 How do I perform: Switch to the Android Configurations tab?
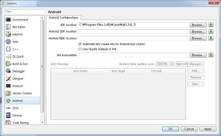[x=63, y=17]
